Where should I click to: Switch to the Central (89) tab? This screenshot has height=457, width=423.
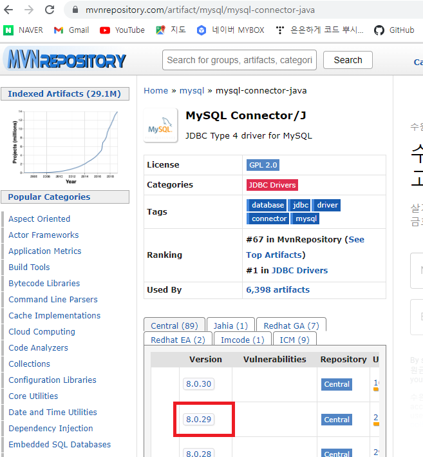[x=174, y=326]
